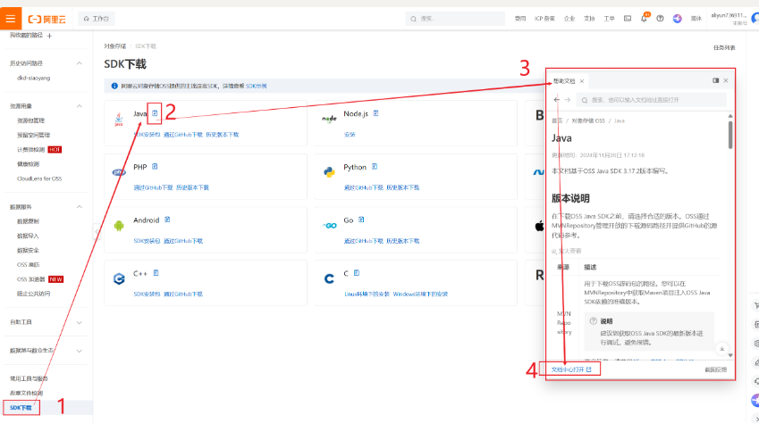Click 通过GitHub下载 under PHP
The image size is (759, 423).
coord(153,187)
